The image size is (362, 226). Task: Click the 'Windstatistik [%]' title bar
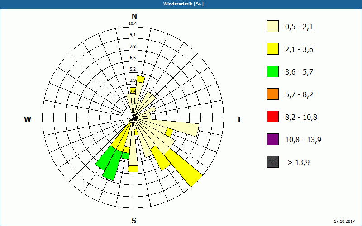[181, 4]
